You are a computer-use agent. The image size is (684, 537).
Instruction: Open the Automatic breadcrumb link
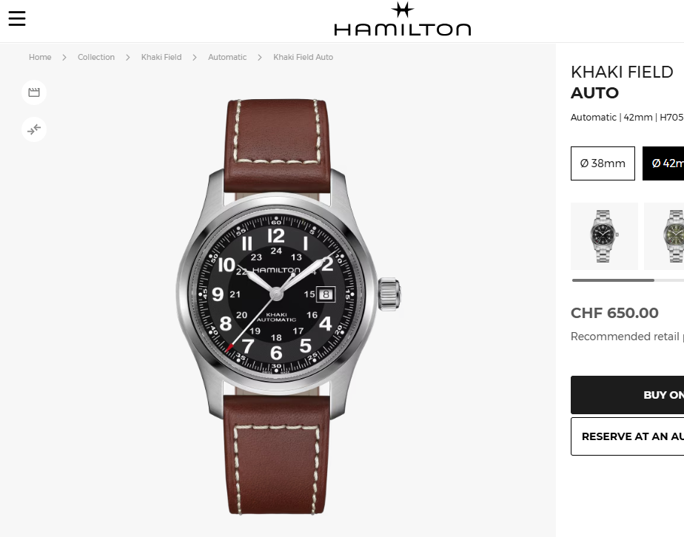227,57
